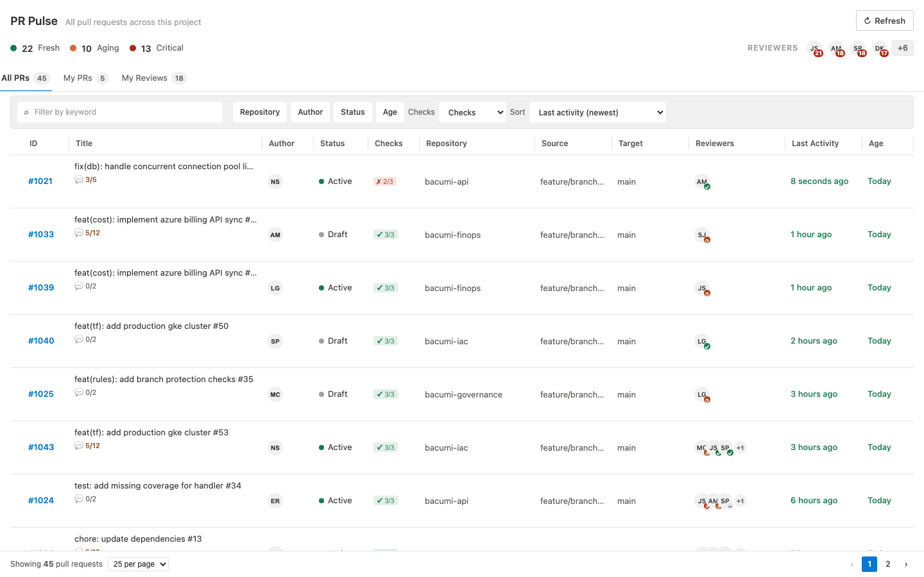
Task: Click AM reviewer avatar on PR #1021 row
Action: coord(702,181)
